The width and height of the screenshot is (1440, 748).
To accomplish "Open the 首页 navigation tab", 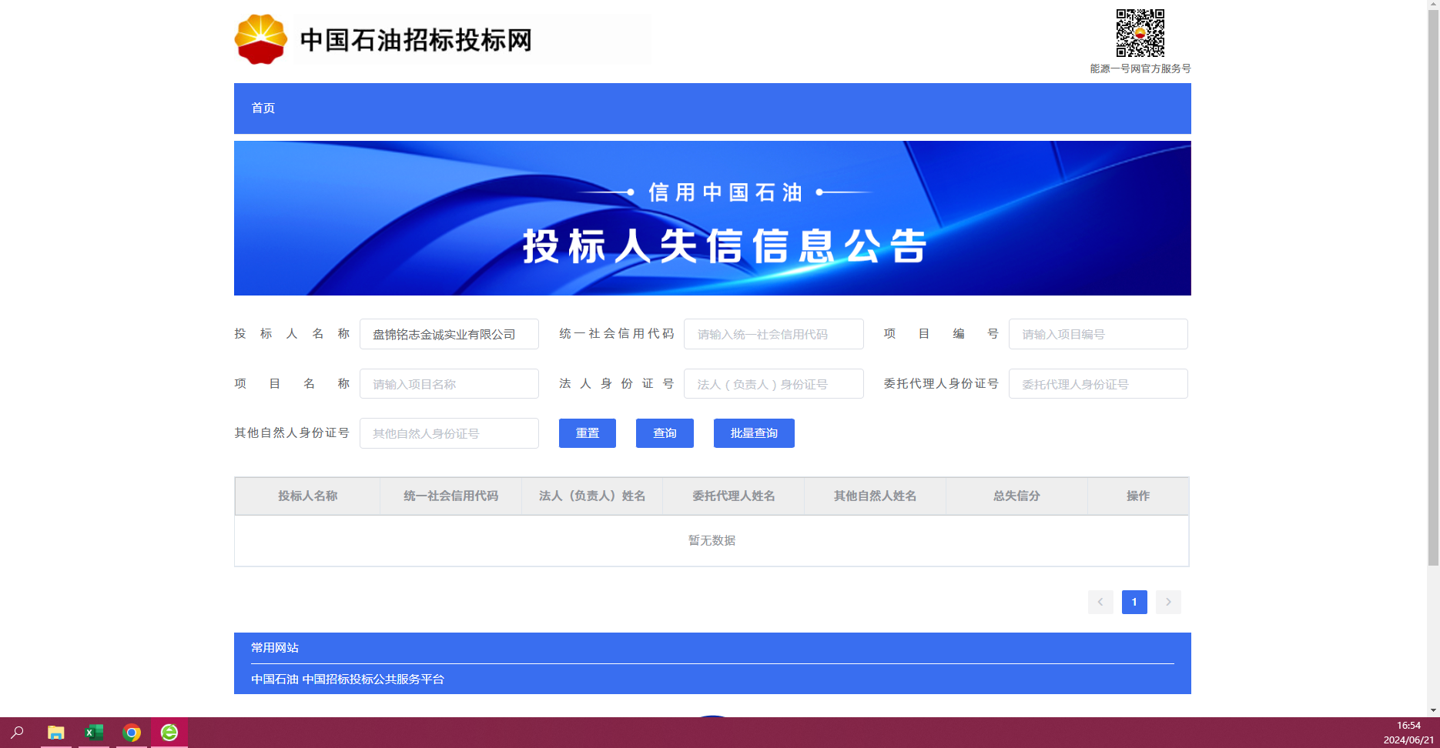I will point(263,108).
